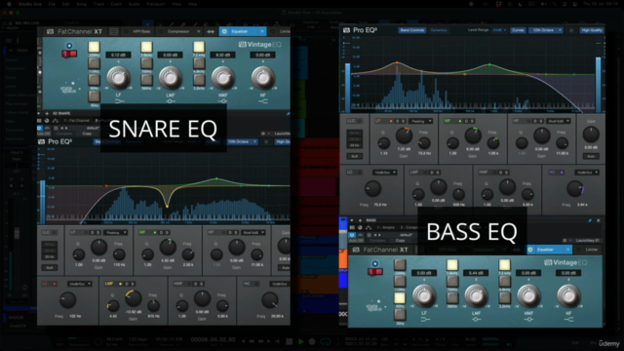Open HC slope dropdown in bass Pro EQ

point(587,173)
